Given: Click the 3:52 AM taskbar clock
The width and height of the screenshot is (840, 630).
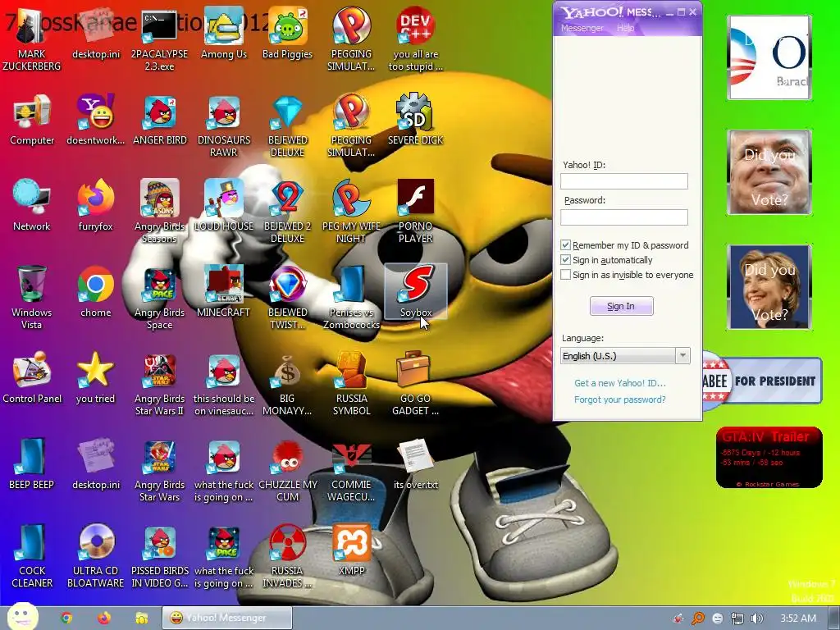Looking at the screenshot, I should 798,619.
